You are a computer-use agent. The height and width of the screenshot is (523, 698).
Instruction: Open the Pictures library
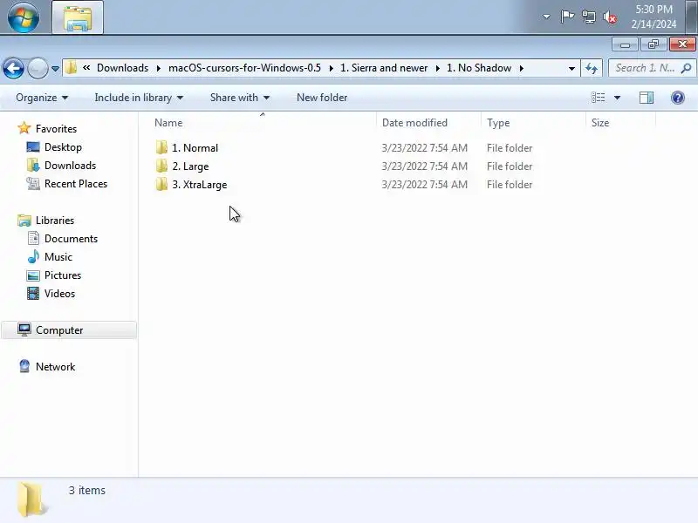pos(62,275)
